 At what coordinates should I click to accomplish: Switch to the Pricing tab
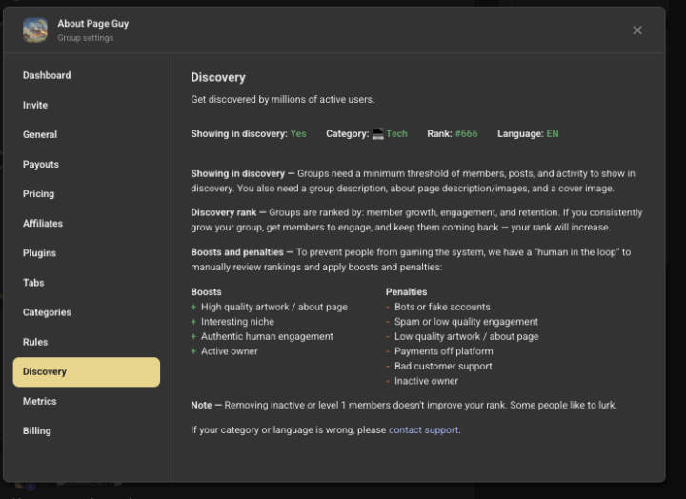(x=39, y=193)
